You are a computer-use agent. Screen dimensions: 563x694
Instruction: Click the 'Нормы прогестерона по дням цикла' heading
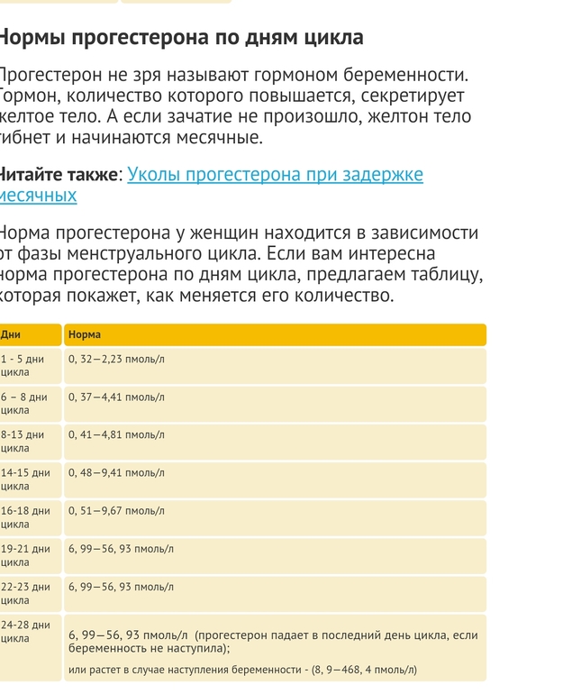tap(180, 38)
